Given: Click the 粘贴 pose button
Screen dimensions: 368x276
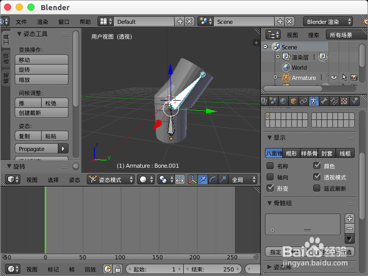Looking at the screenshot, I should click(x=55, y=136).
